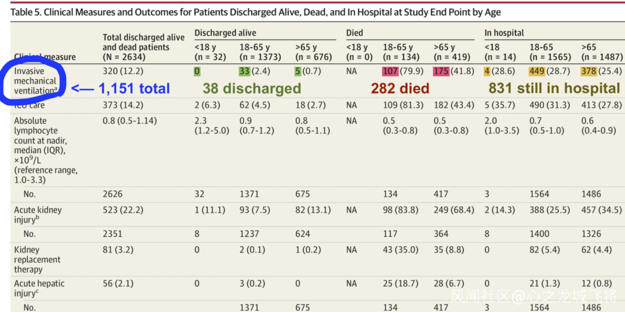Select the red '282 died' annotation

(x=400, y=88)
